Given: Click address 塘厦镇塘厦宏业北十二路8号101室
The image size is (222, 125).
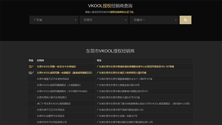Looking at the screenshot, I should (x=124, y=79).
